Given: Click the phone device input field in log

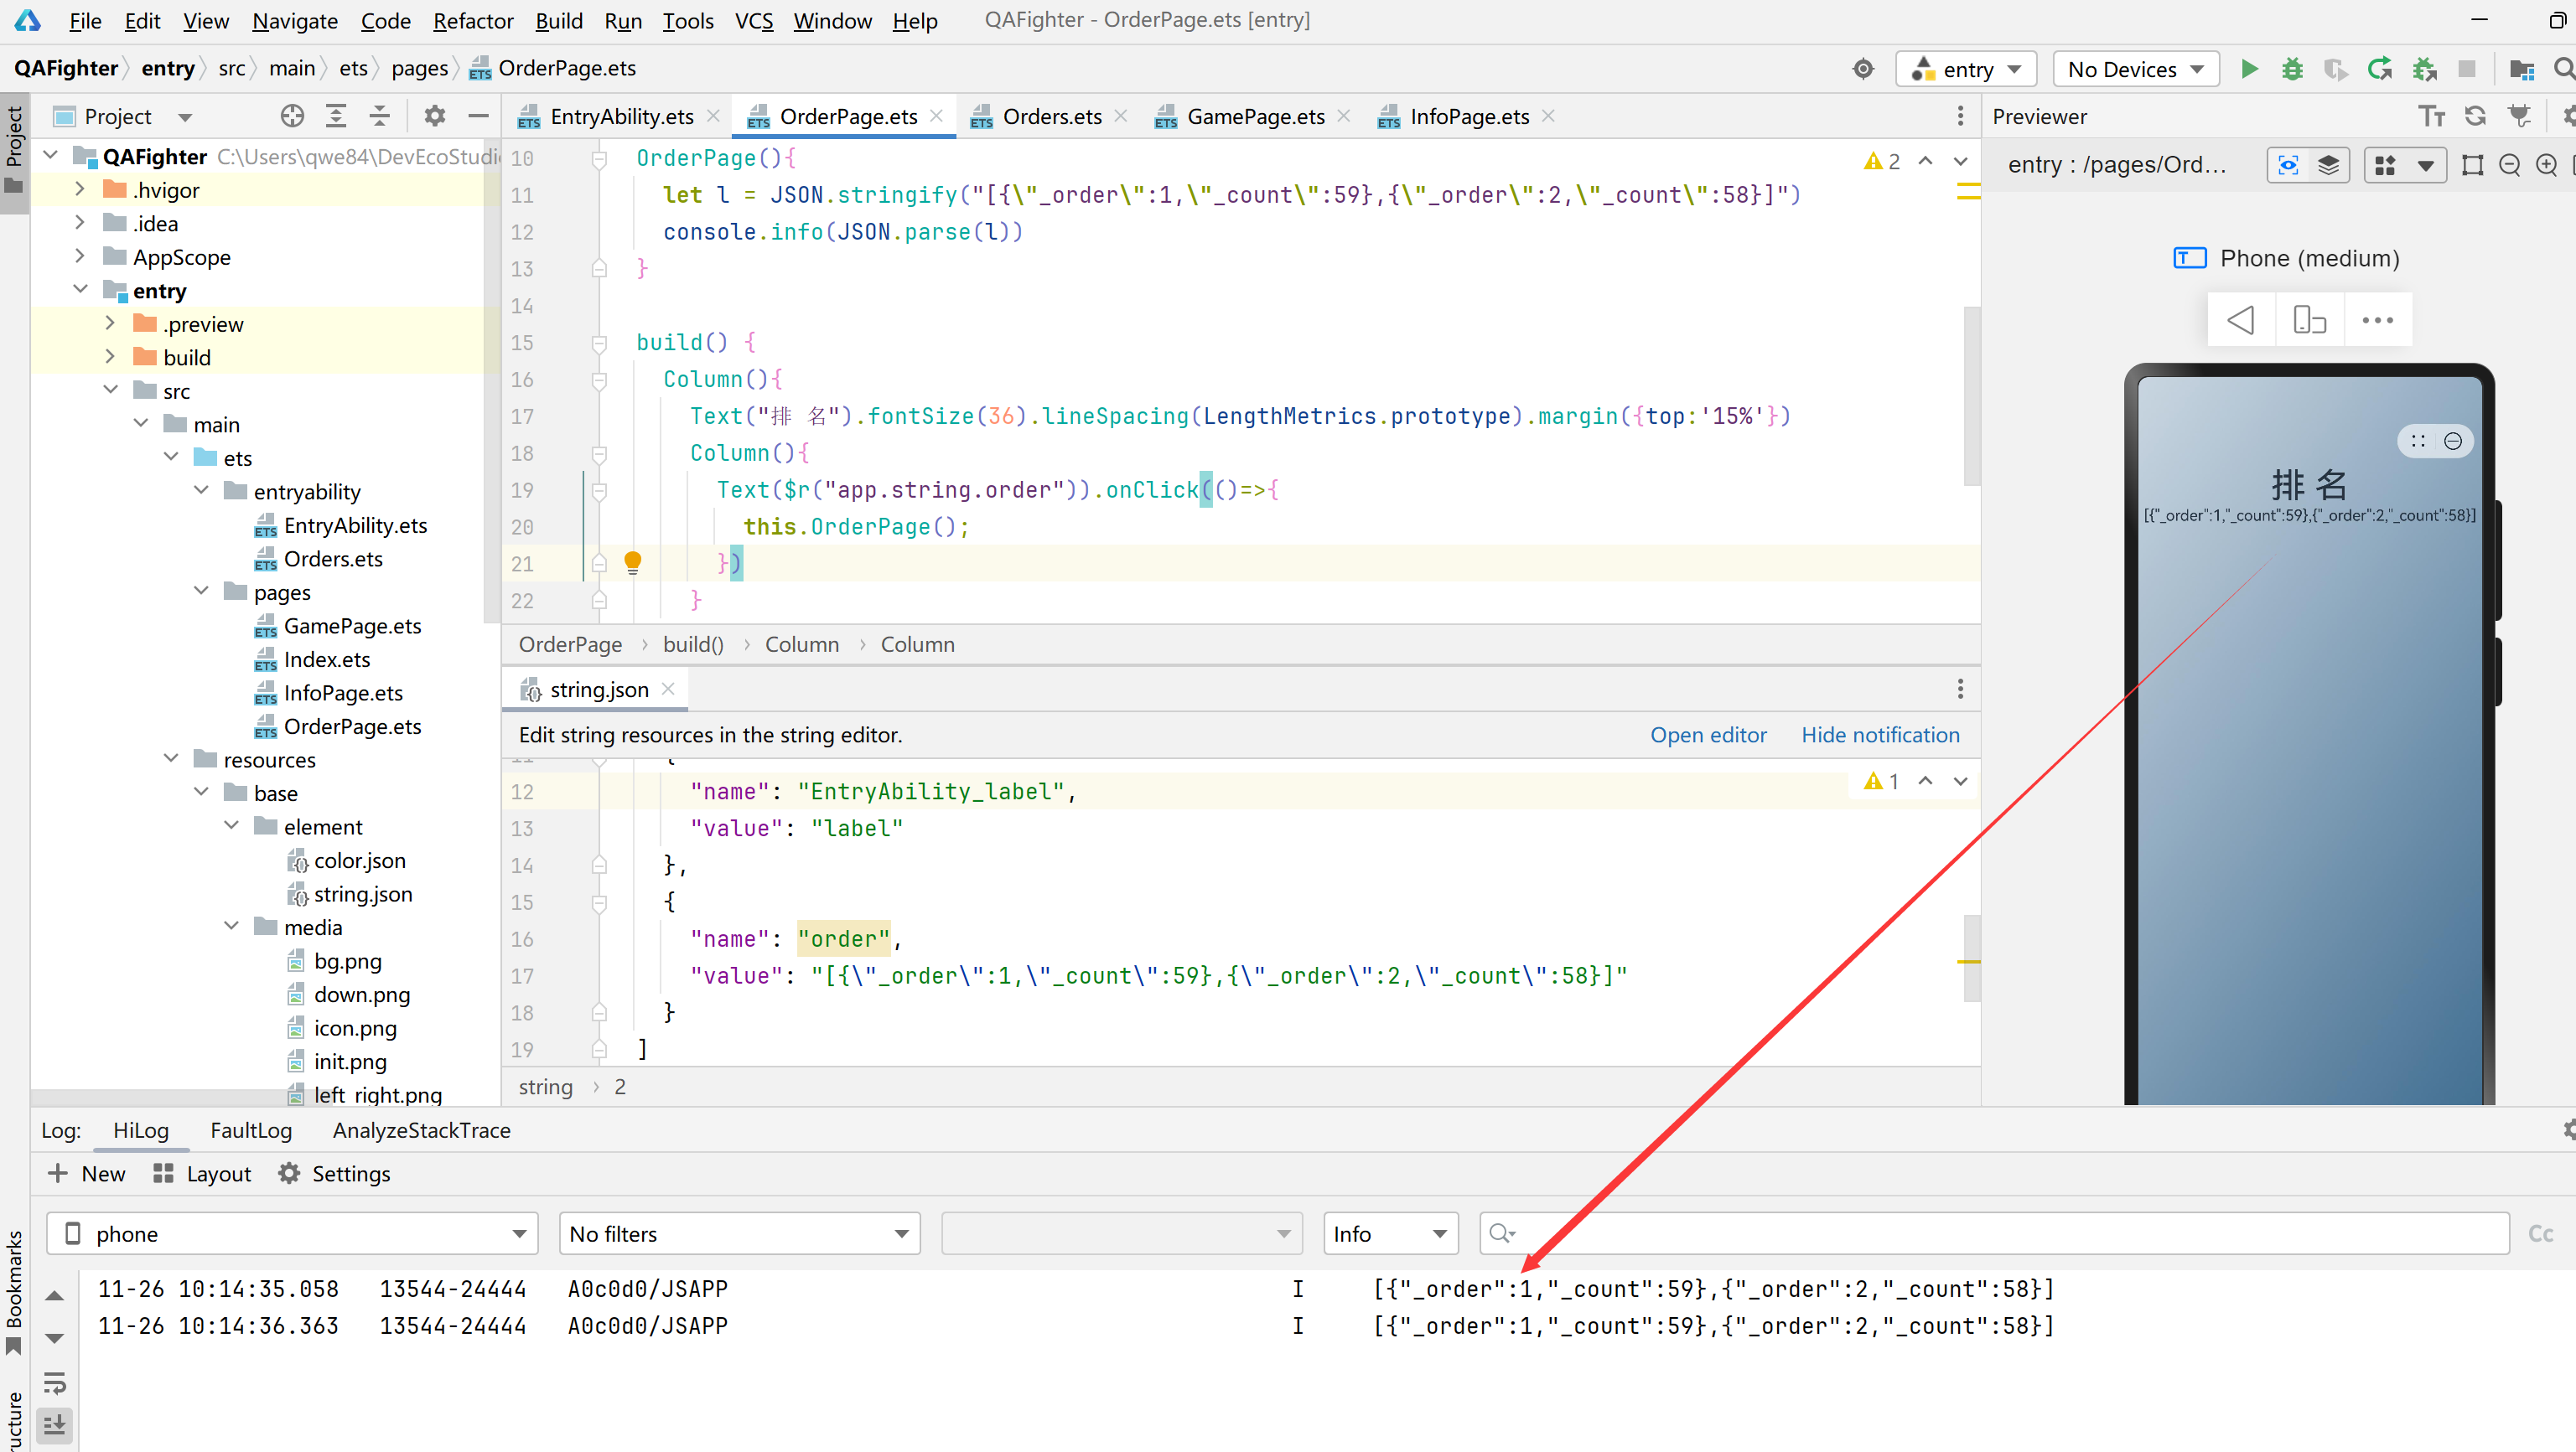Looking at the screenshot, I should pyautogui.click(x=290, y=1232).
